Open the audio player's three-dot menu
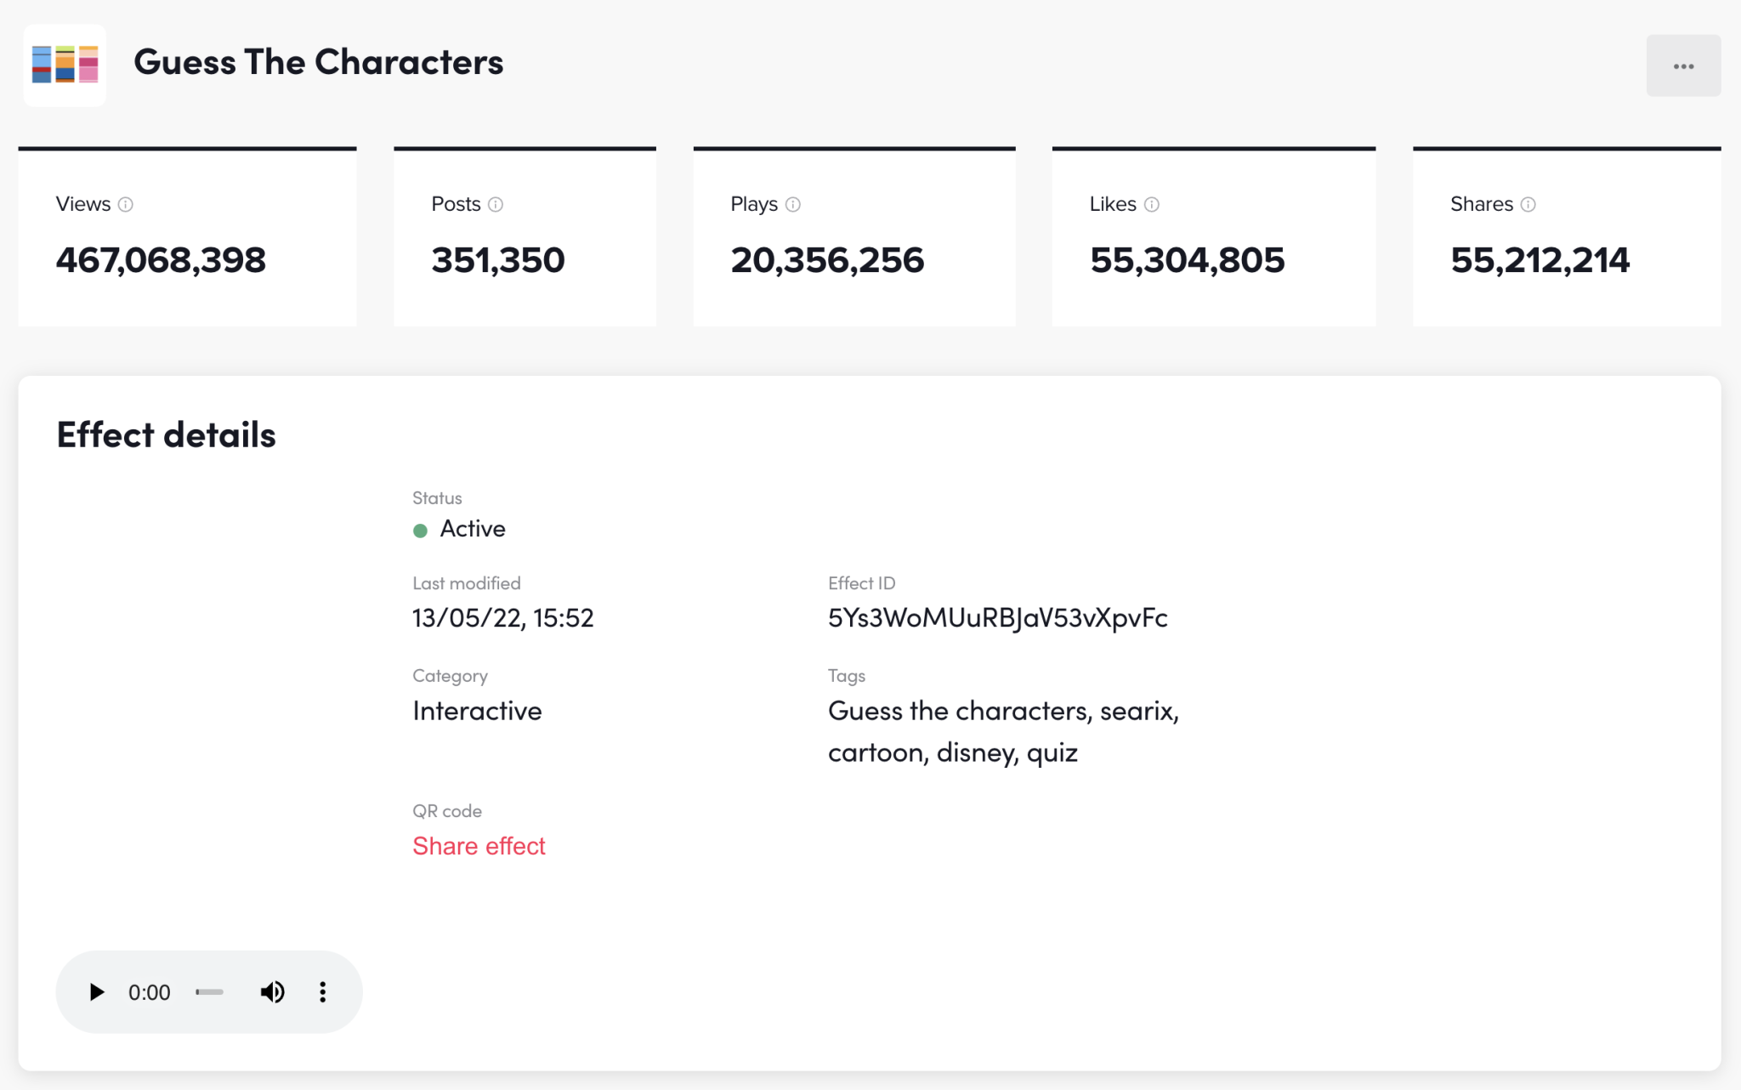 point(322,991)
